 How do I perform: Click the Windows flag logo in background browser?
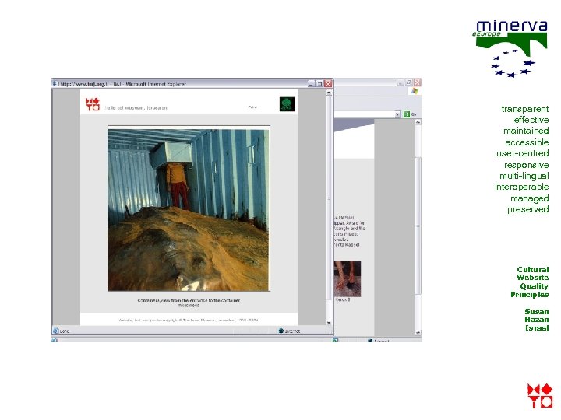pyautogui.click(x=415, y=92)
